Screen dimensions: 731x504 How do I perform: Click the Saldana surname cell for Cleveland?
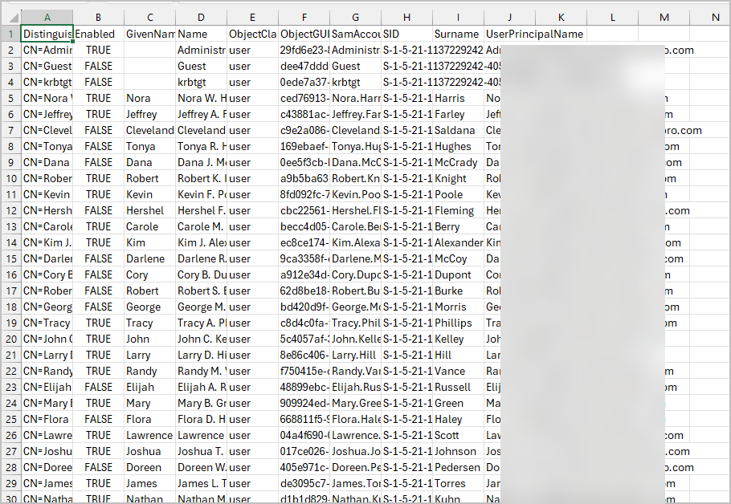[x=457, y=130]
